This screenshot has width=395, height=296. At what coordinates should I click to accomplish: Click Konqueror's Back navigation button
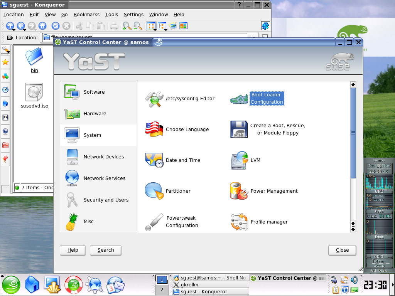tap(21, 25)
